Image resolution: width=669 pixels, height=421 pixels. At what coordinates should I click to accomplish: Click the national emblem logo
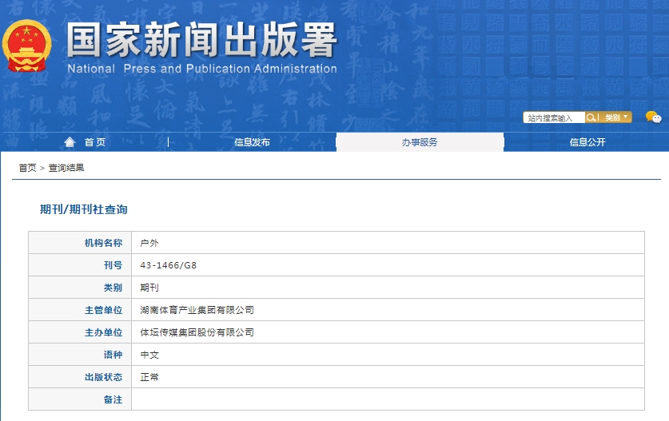coord(27,46)
